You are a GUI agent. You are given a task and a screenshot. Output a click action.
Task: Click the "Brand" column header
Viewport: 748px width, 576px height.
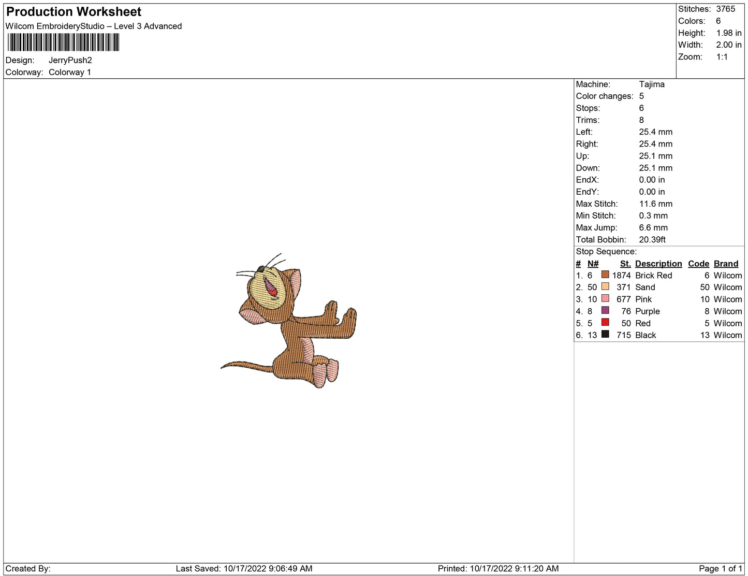(726, 263)
